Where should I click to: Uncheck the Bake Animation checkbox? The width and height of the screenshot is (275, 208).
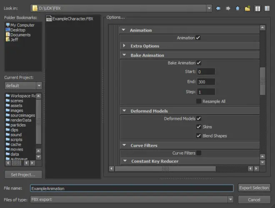tap(199, 63)
